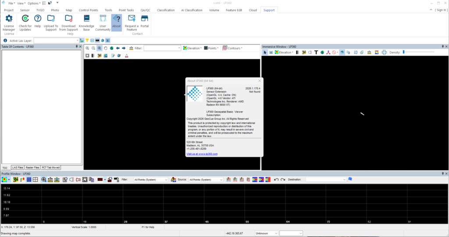Pin the Table Of Contents panel

coord(76,46)
